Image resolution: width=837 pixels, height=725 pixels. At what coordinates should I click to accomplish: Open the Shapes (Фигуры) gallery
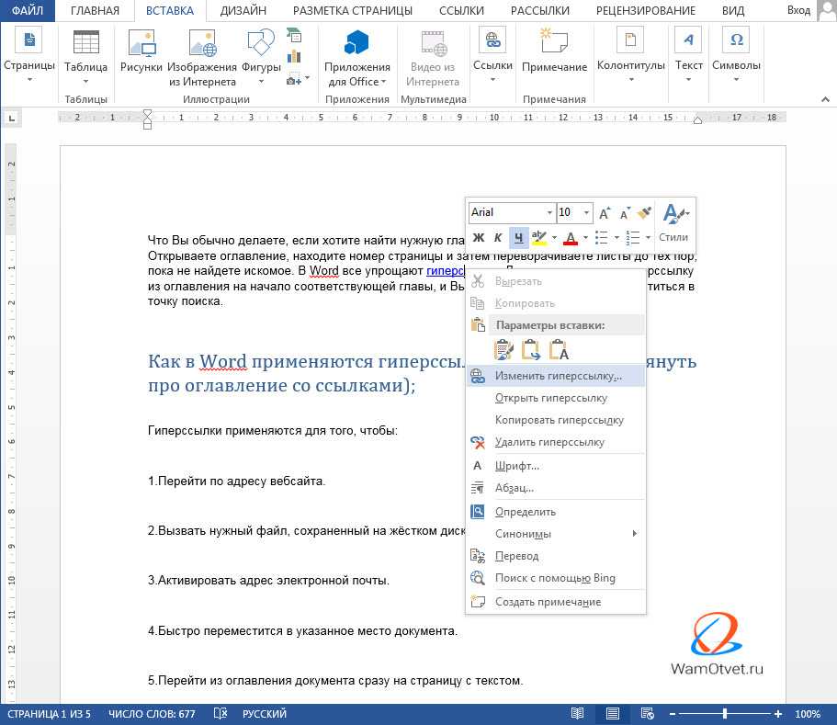coord(261,57)
